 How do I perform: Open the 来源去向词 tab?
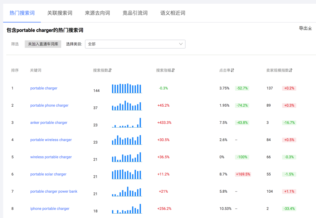click(97, 13)
